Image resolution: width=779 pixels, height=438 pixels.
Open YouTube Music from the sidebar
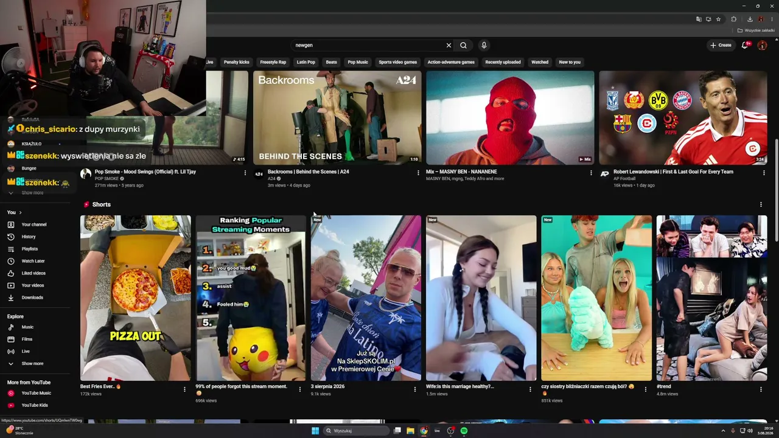(36, 393)
